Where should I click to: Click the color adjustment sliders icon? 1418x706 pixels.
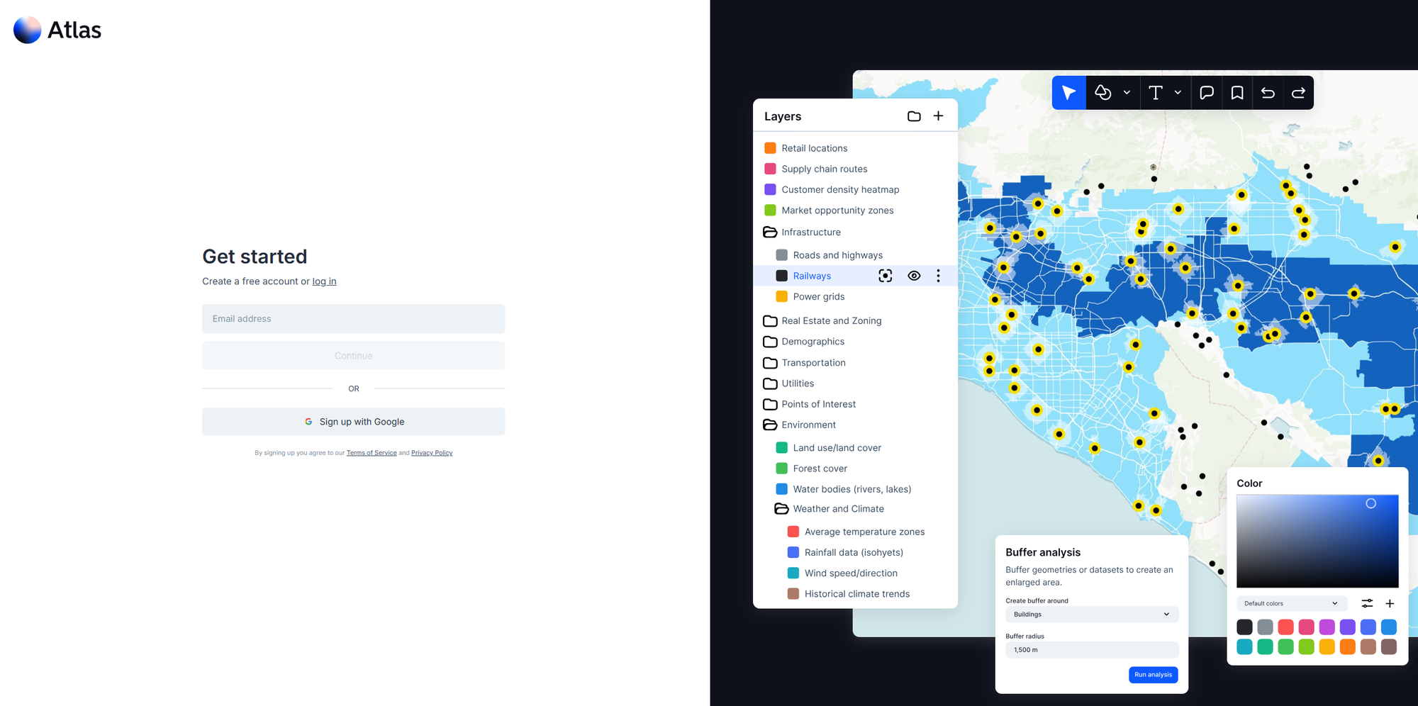(x=1367, y=603)
